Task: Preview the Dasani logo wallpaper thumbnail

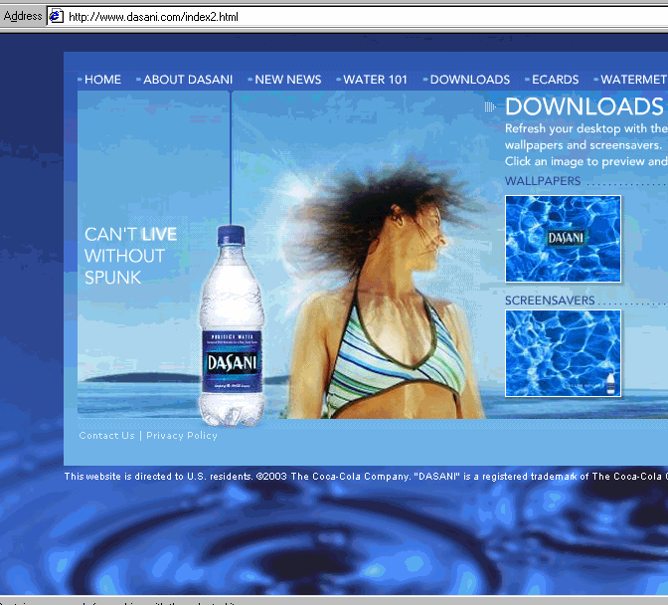Action: (x=563, y=239)
